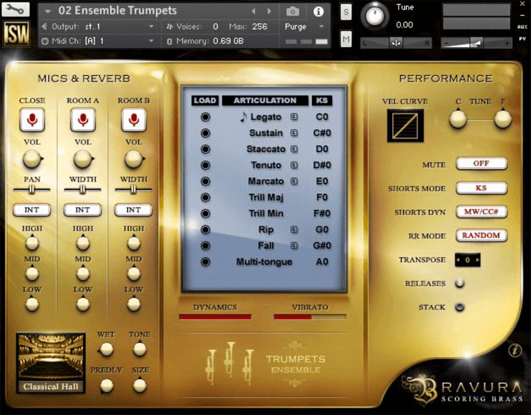The width and height of the screenshot is (531, 415).
Task: Open the Output st. 1 dropdown
Action: 151,27
